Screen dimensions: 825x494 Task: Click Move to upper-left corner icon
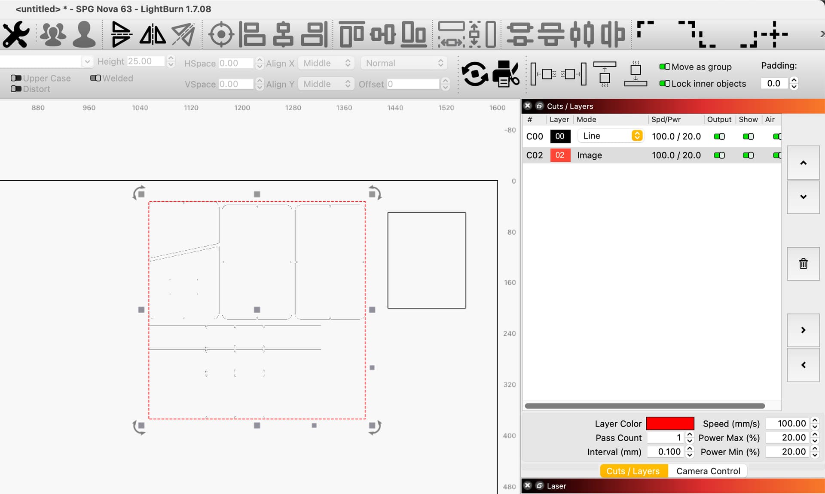coord(645,29)
